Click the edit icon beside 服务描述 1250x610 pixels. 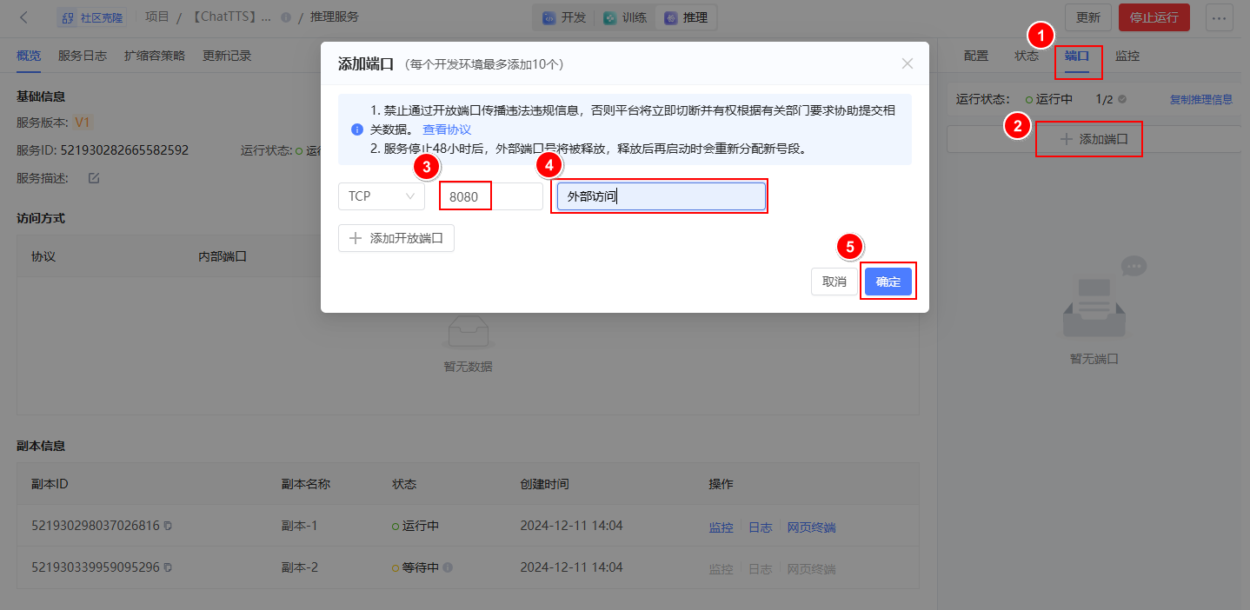coord(94,178)
